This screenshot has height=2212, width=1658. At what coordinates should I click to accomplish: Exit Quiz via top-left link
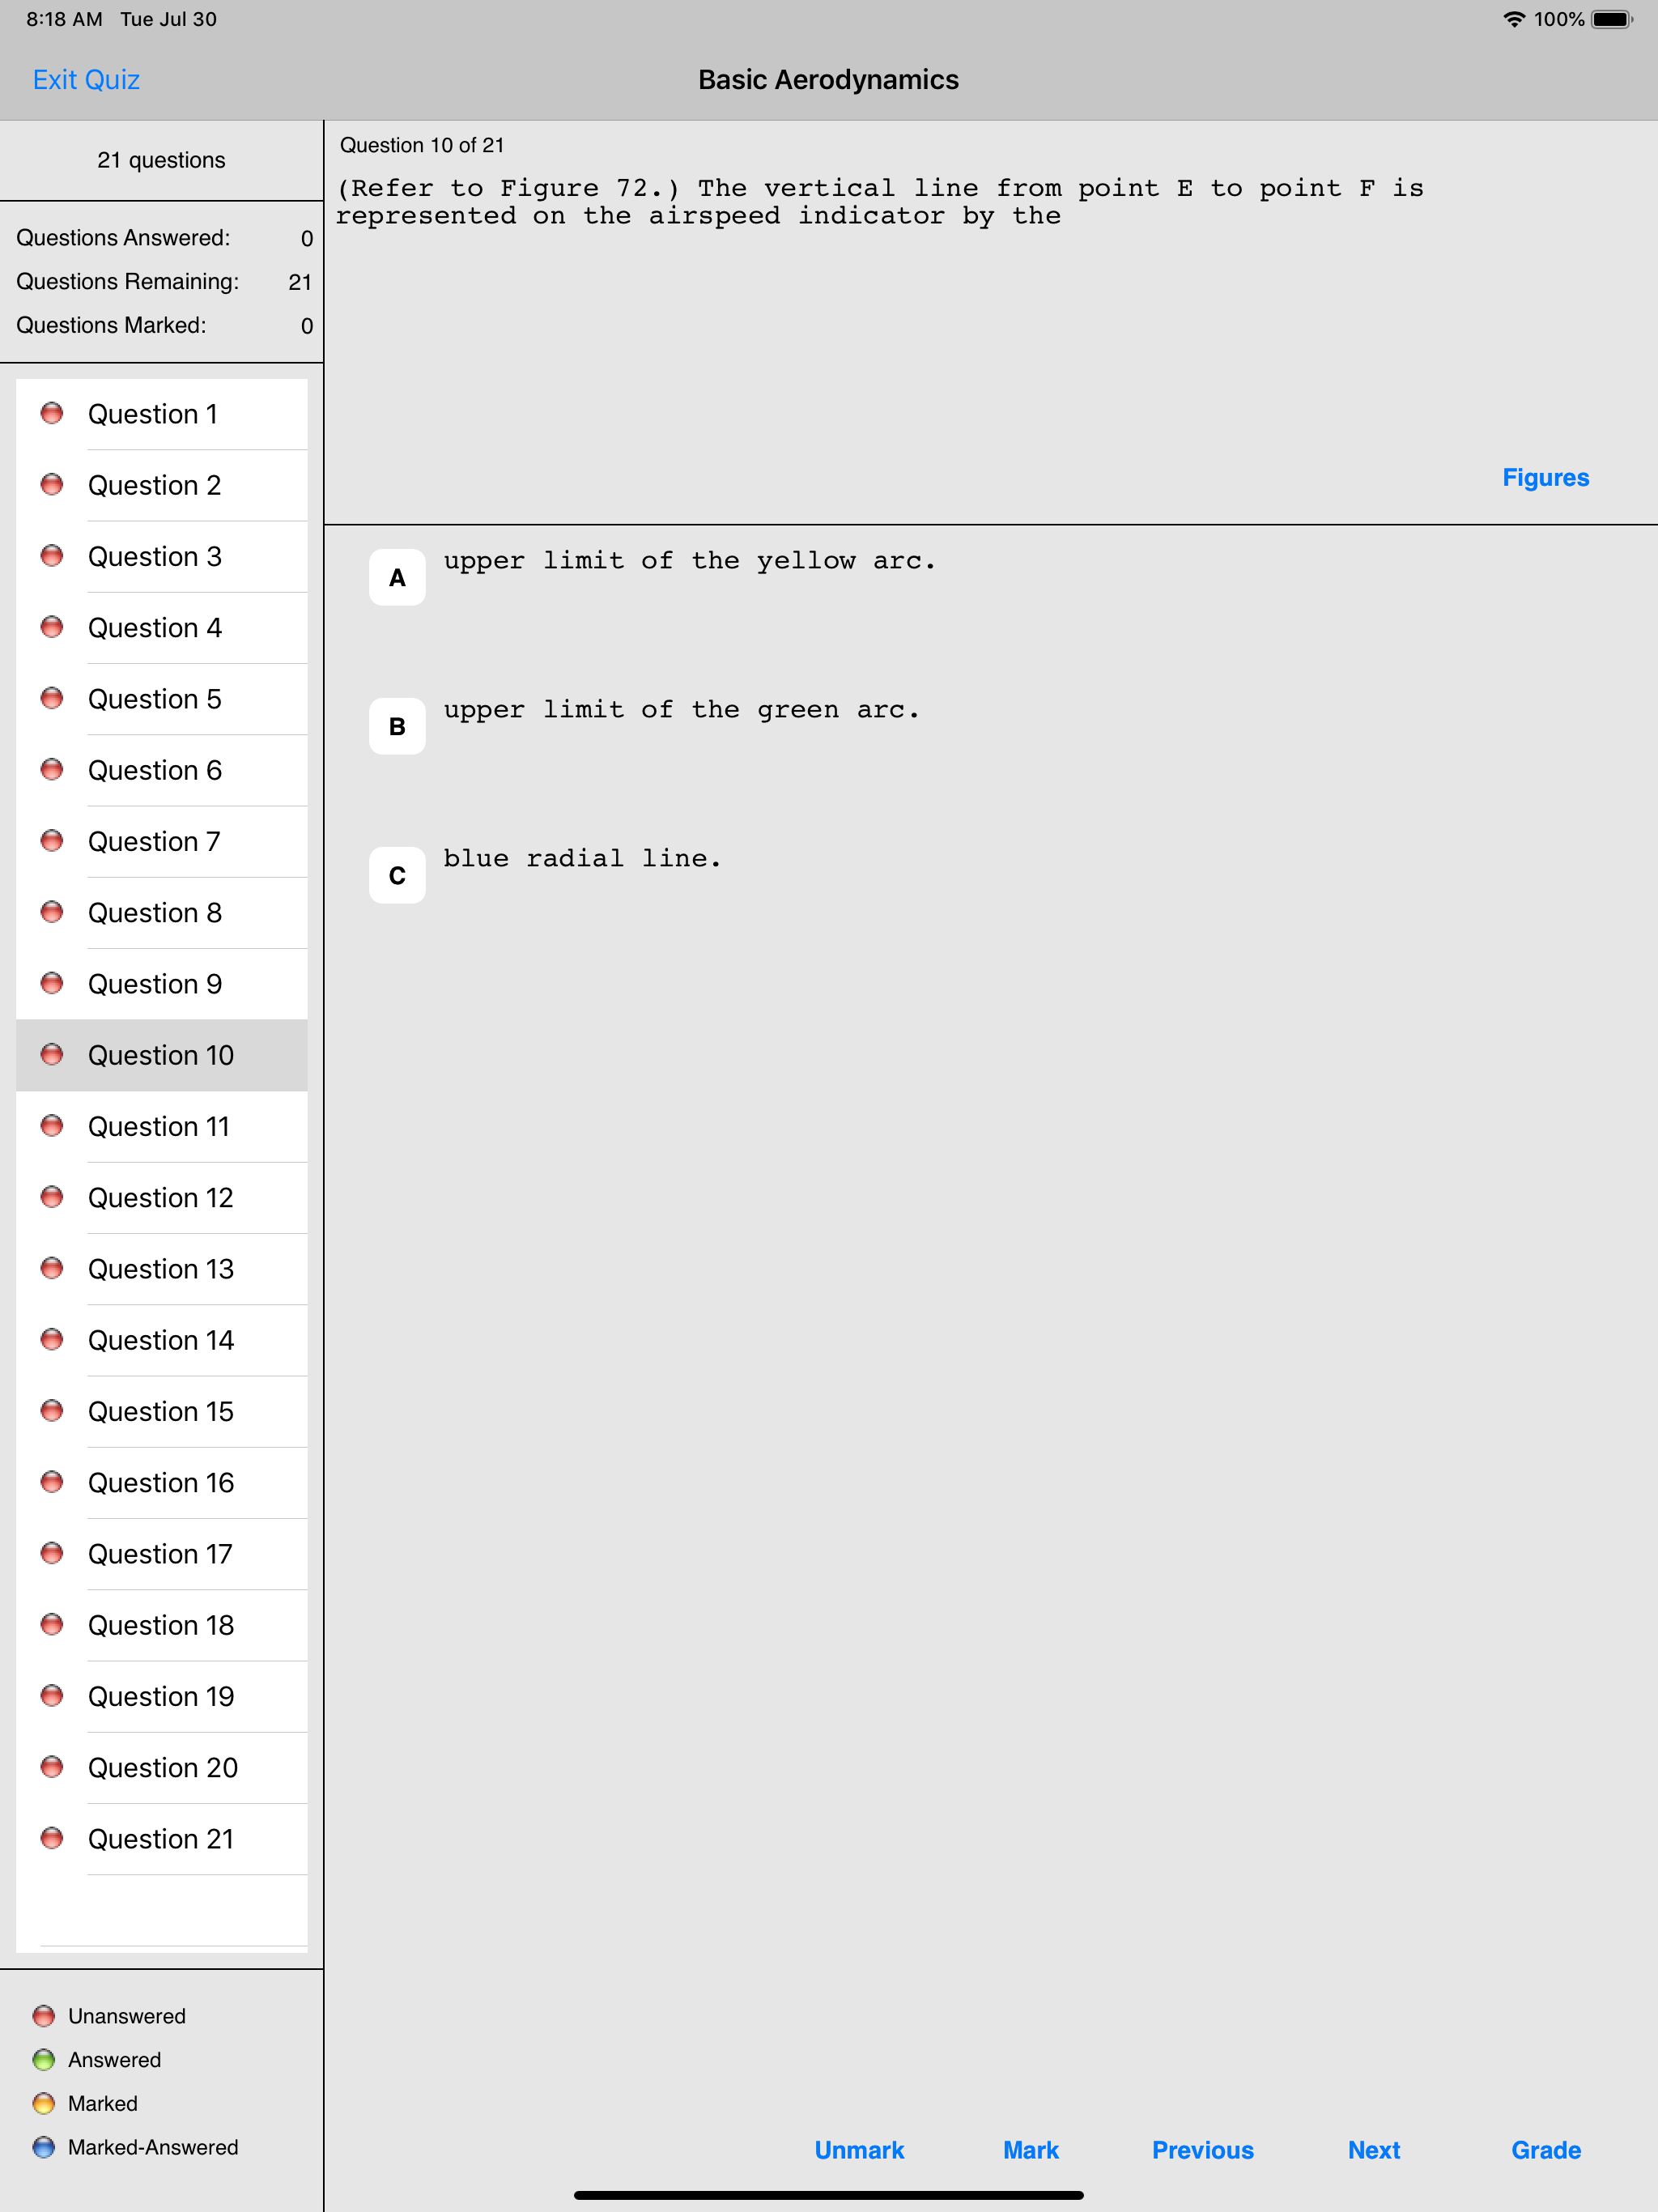tap(86, 79)
